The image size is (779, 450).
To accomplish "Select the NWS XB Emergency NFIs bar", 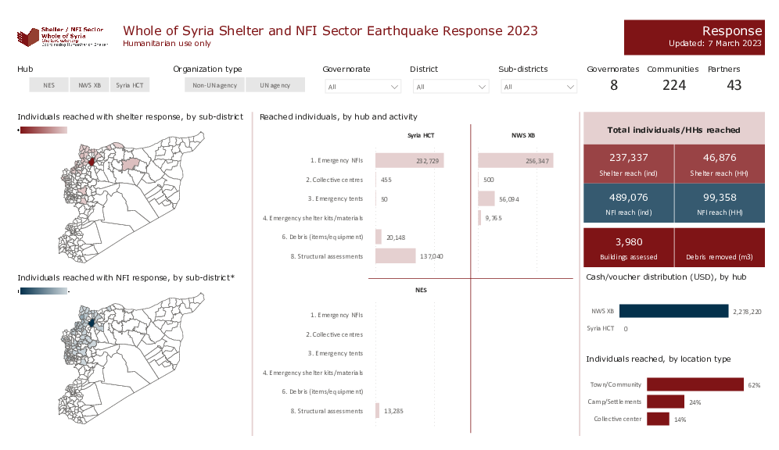I will (515, 160).
